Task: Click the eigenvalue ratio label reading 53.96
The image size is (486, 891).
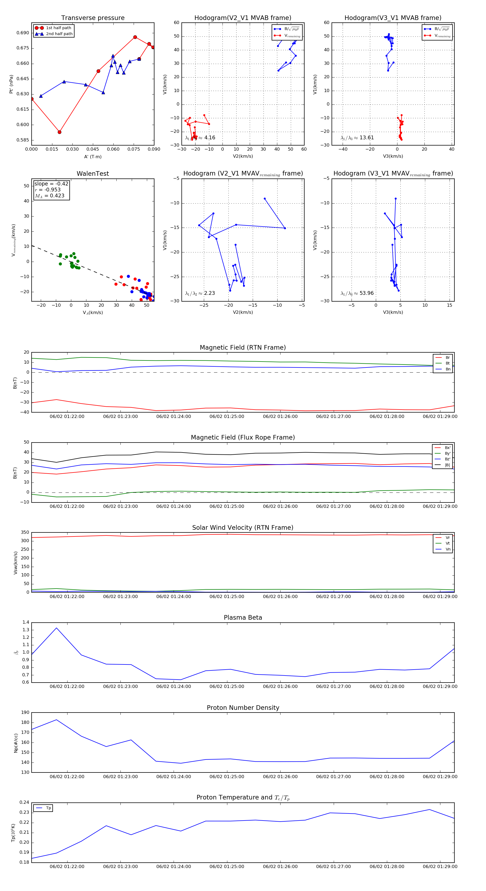Action: (x=357, y=293)
